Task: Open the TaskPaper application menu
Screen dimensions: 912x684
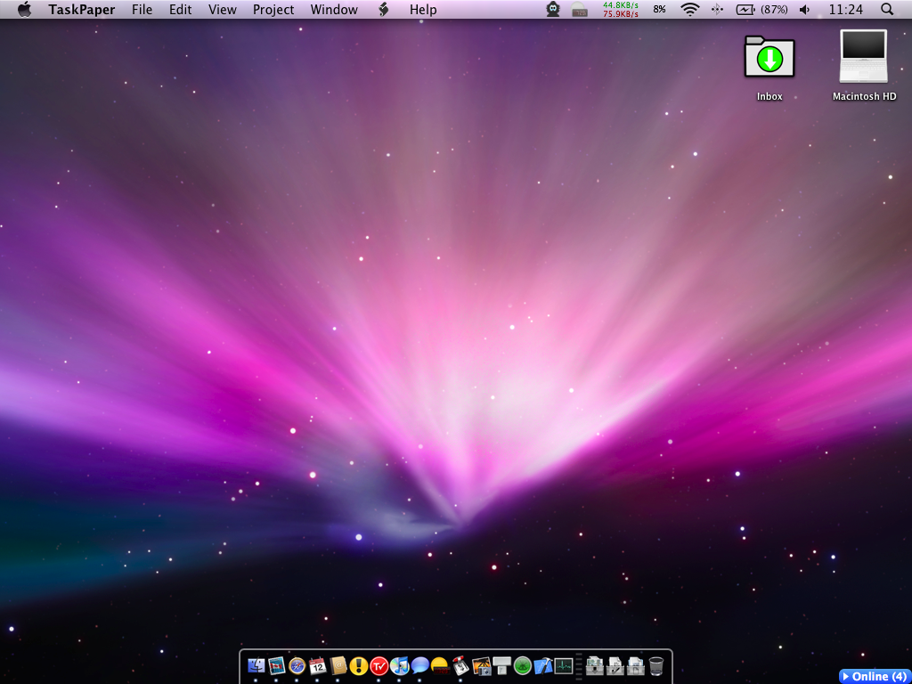Action: [81, 9]
